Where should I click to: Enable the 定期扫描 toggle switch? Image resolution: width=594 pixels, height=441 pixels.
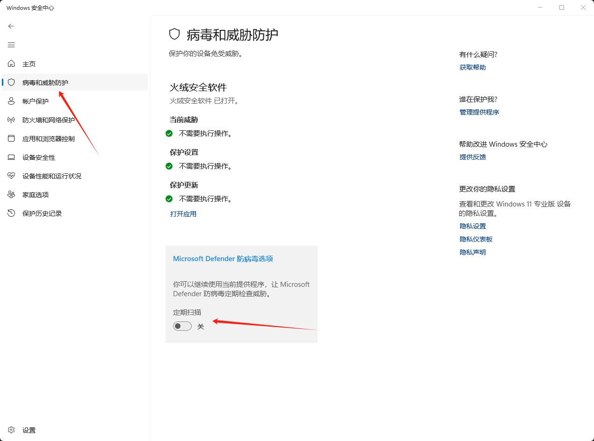tap(182, 326)
